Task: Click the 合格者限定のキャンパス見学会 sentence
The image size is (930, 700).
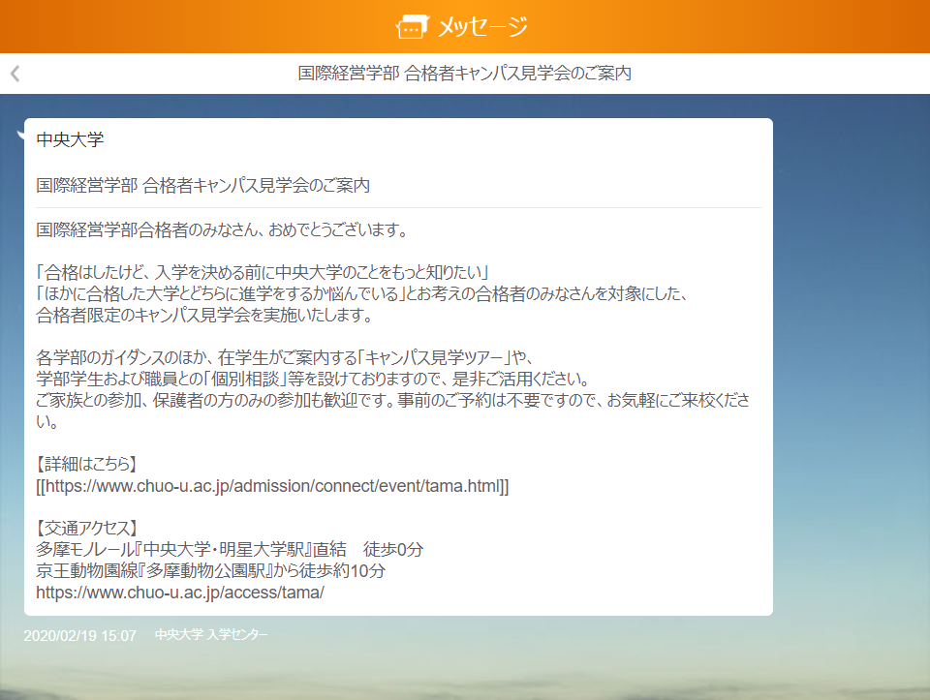Action: coord(204,315)
